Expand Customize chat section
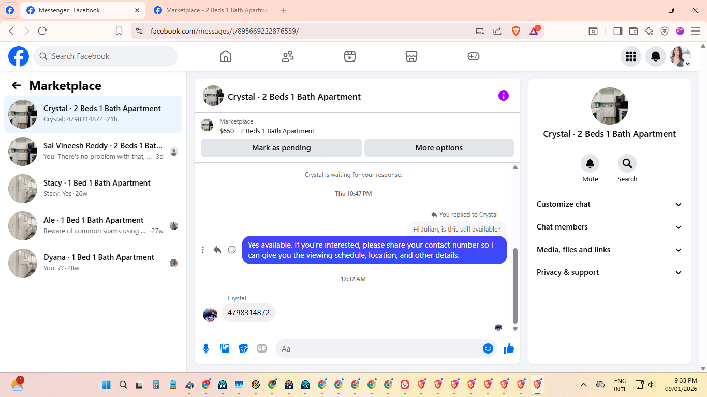The width and height of the screenshot is (707, 397). [x=610, y=204]
